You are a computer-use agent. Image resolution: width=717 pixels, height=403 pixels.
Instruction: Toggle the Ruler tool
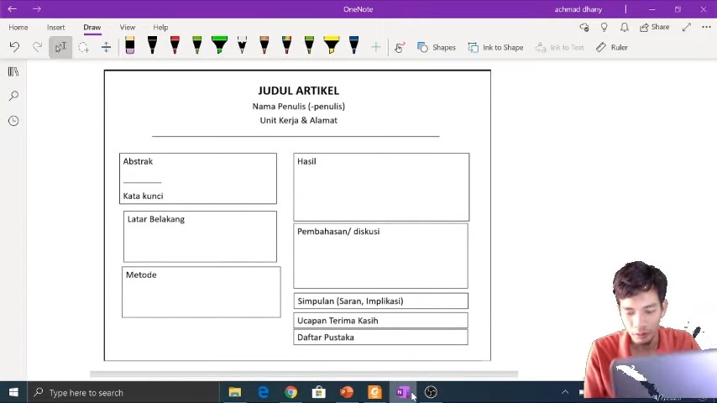tap(612, 47)
